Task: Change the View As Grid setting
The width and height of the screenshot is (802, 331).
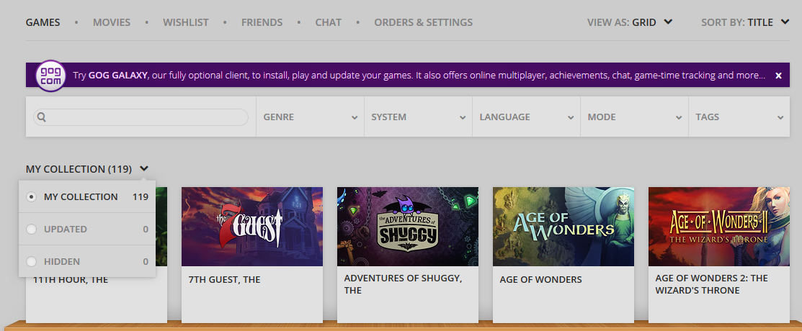Action: coord(630,22)
